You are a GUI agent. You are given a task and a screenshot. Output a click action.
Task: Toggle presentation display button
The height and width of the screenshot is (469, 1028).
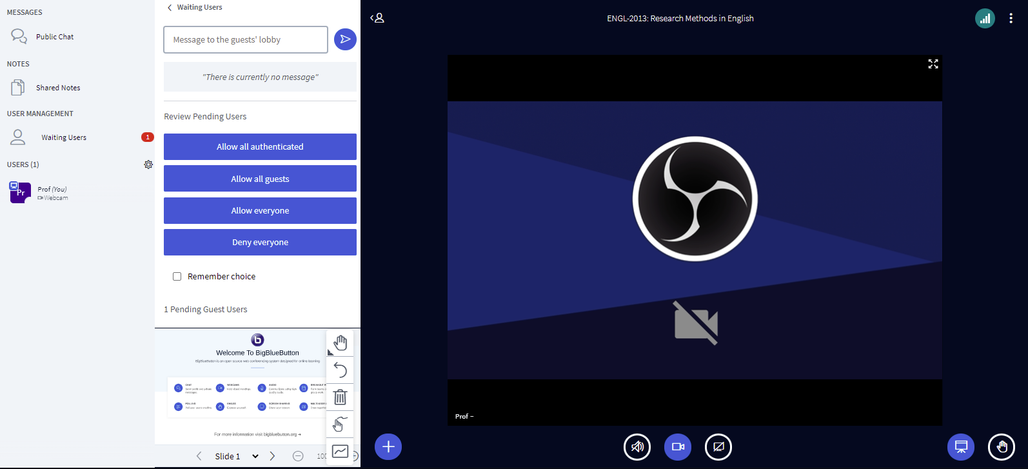click(961, 446)
